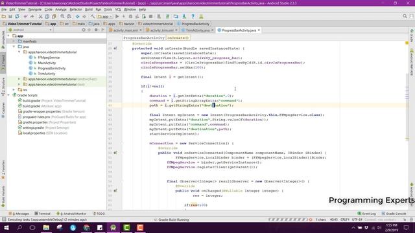The height and width of the screenshot is (233, 415).
Task: Open the VCS menu
Action: [118, 10]
